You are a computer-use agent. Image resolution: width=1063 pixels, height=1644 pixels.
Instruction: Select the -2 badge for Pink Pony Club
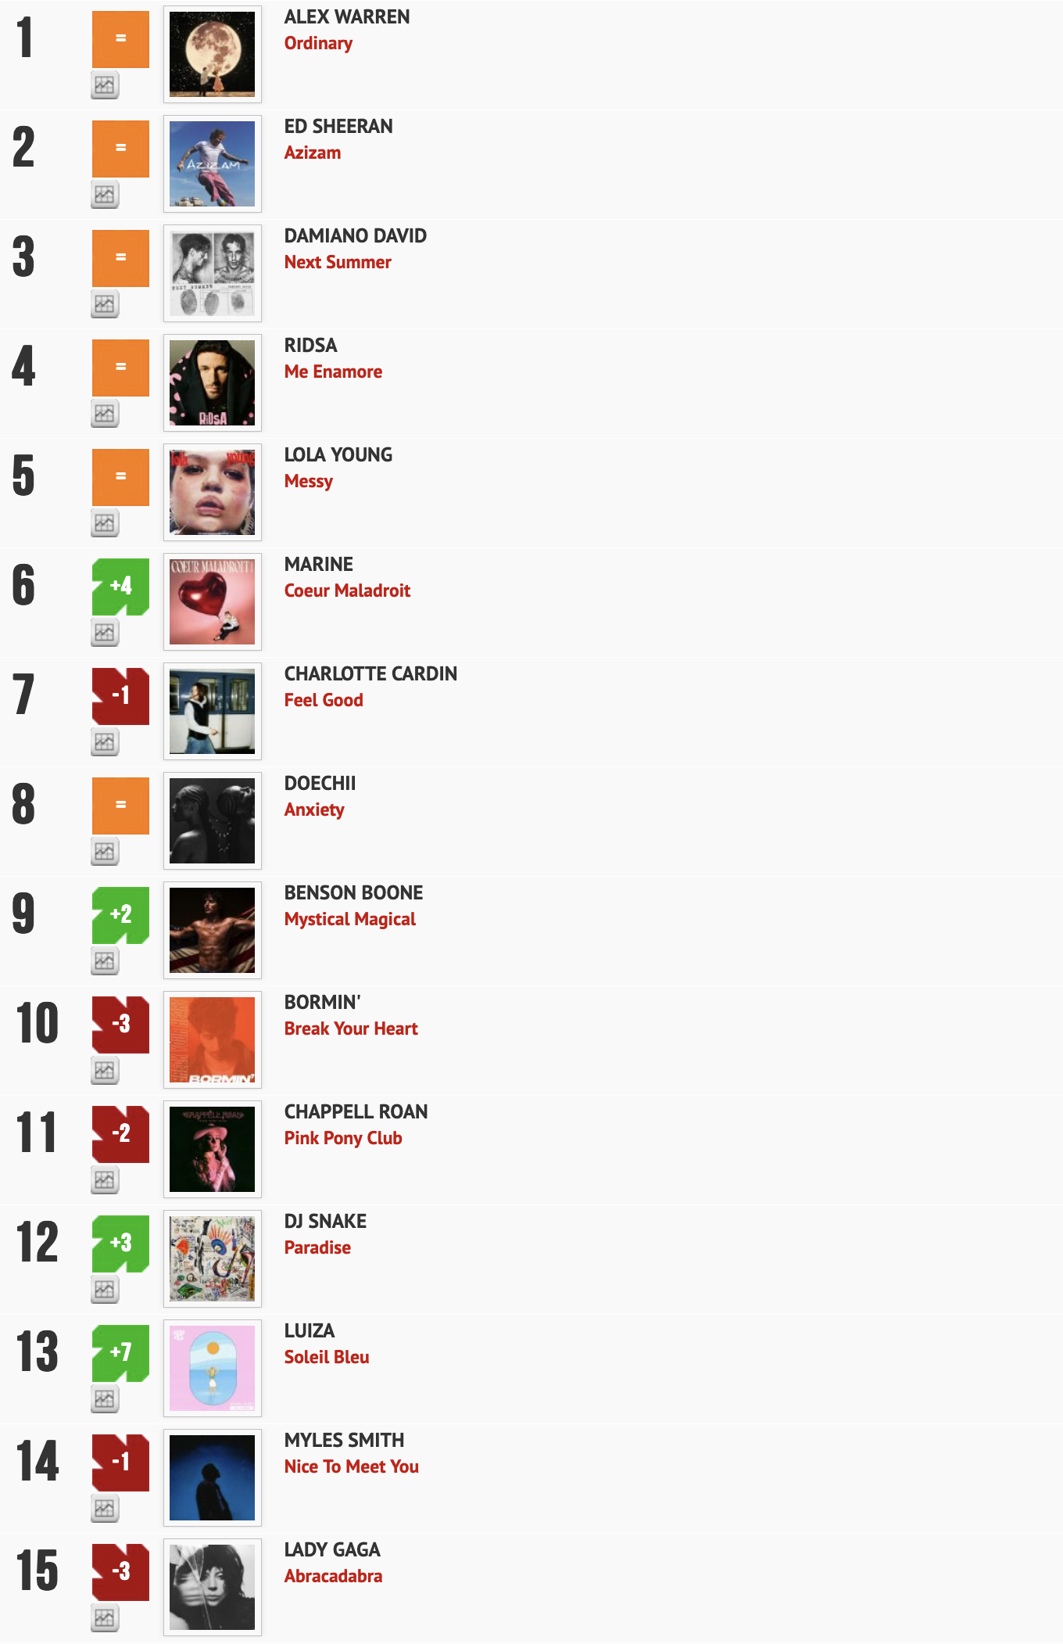point(120,1132)
